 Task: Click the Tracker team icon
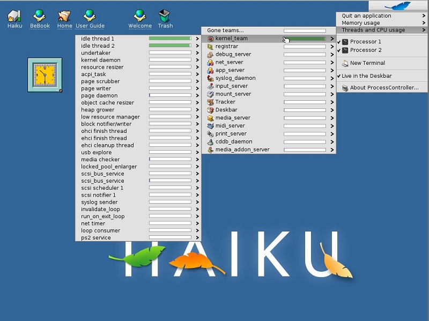pos(211,102)
